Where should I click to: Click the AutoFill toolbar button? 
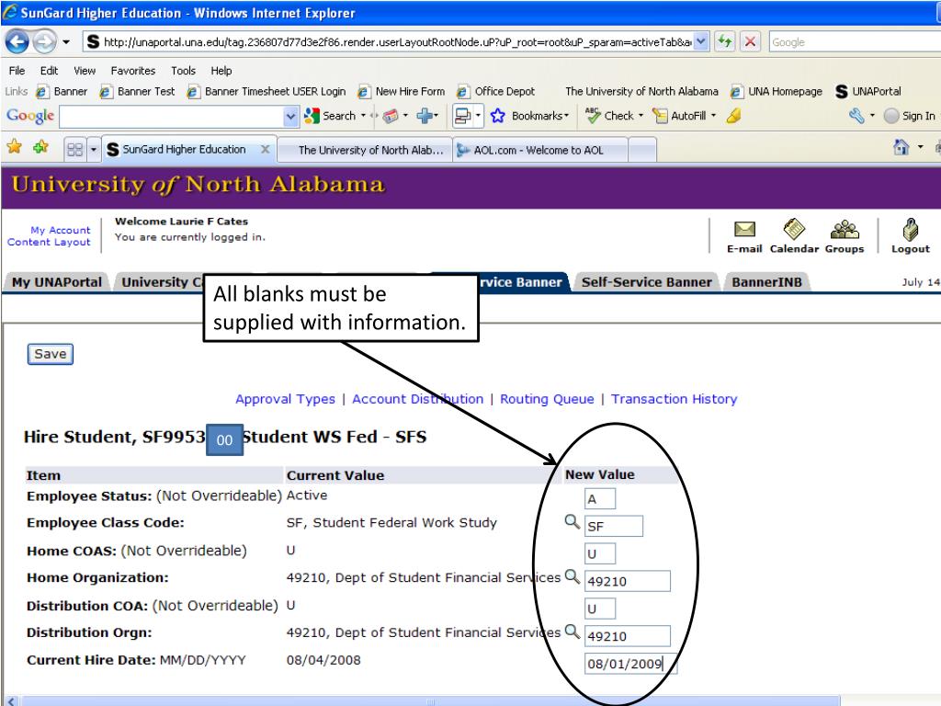(679, 116)
